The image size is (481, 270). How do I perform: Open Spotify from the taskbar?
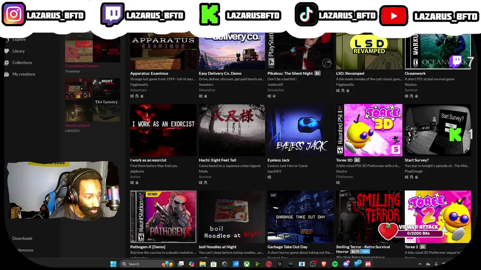(335, 264)
